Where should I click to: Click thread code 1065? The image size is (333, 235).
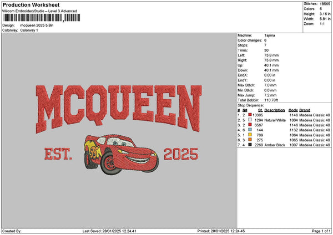click(294, 140)
